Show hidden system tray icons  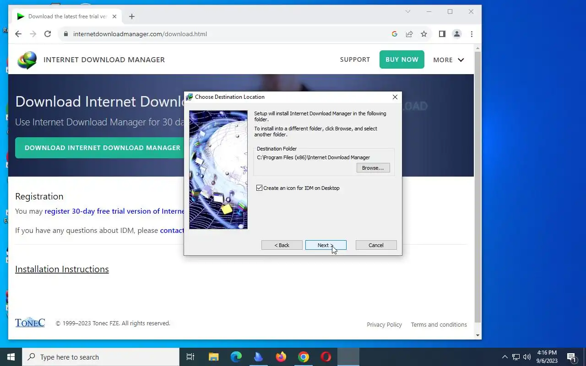pyautogui.click(x=505, y=357)
